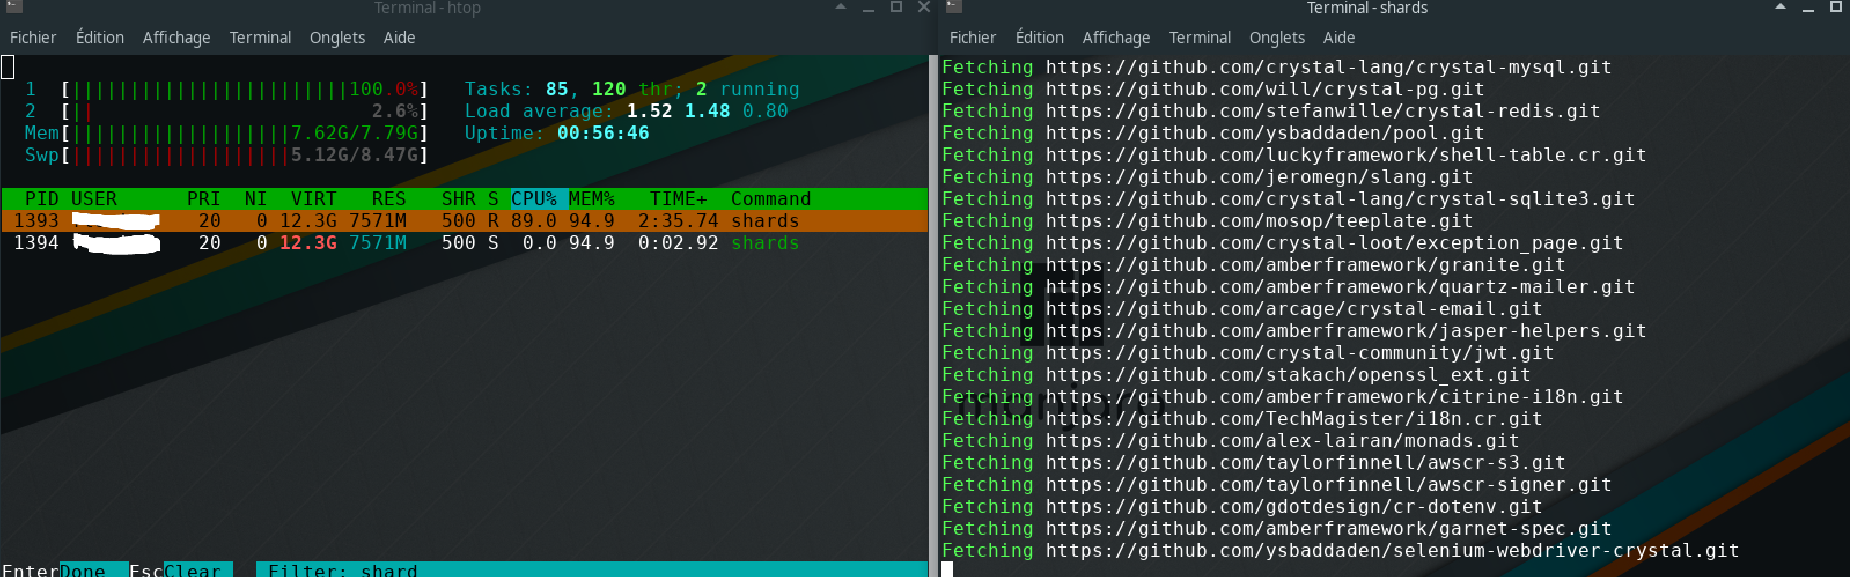Close the htop terminal window
Viewport: 1850px width, 577px height.
pos(924,6)
